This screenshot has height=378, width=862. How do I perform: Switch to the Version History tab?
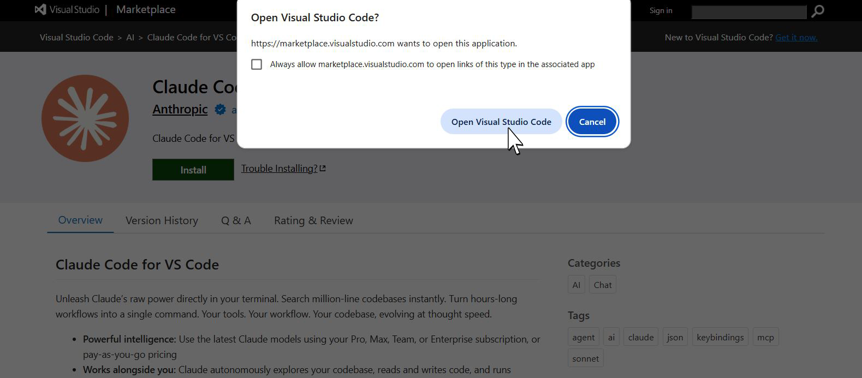162,220
